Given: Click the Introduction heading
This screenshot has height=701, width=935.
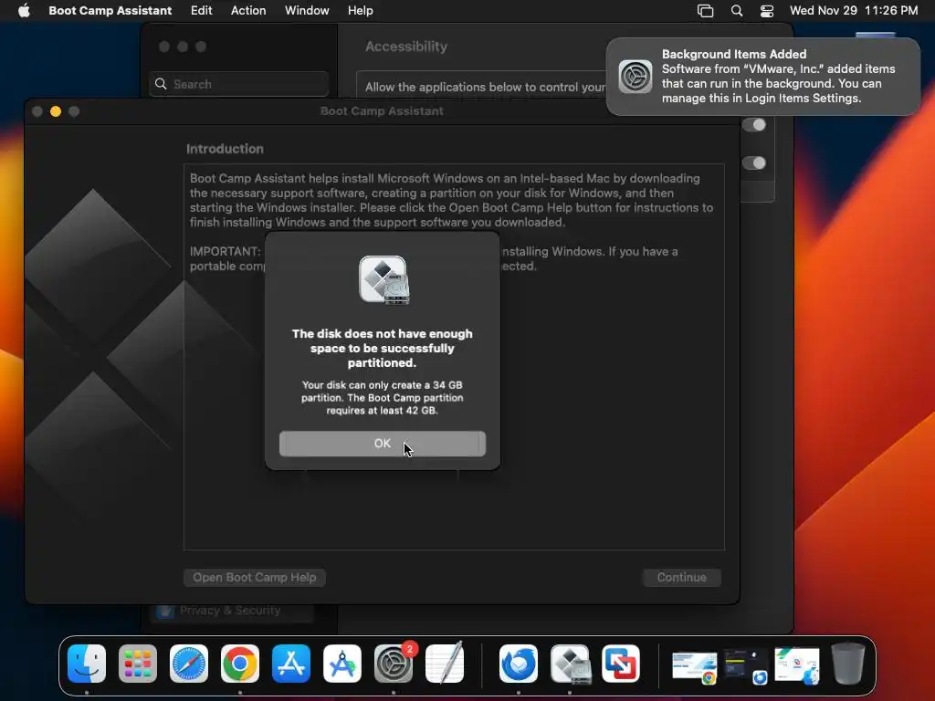Looking at the screenshot, I should point(225,149).
